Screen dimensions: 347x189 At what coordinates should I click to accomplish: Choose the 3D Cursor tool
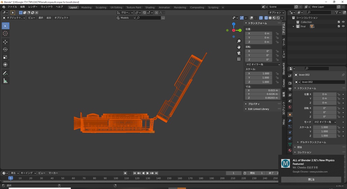(x=5, y=33)
